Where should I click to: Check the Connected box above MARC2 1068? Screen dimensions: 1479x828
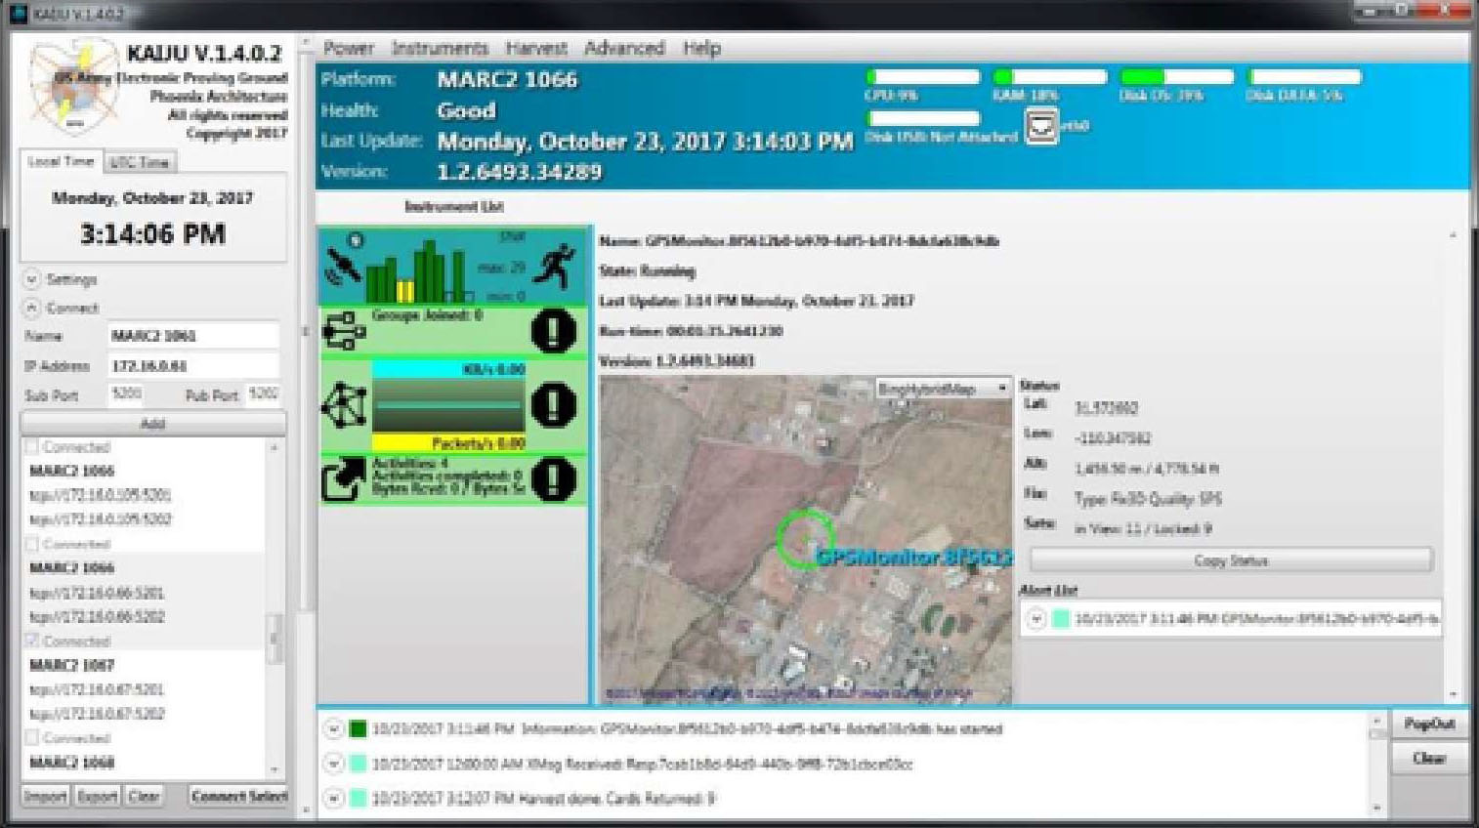pyautogui.click(x=32, y=738)
